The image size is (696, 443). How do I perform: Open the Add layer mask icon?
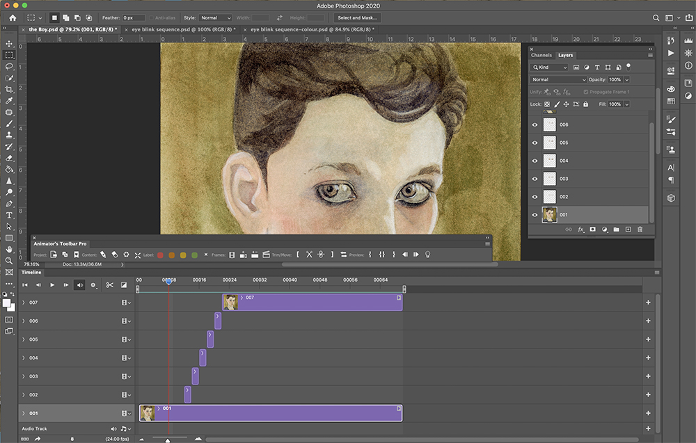click(x=593, y=229)
